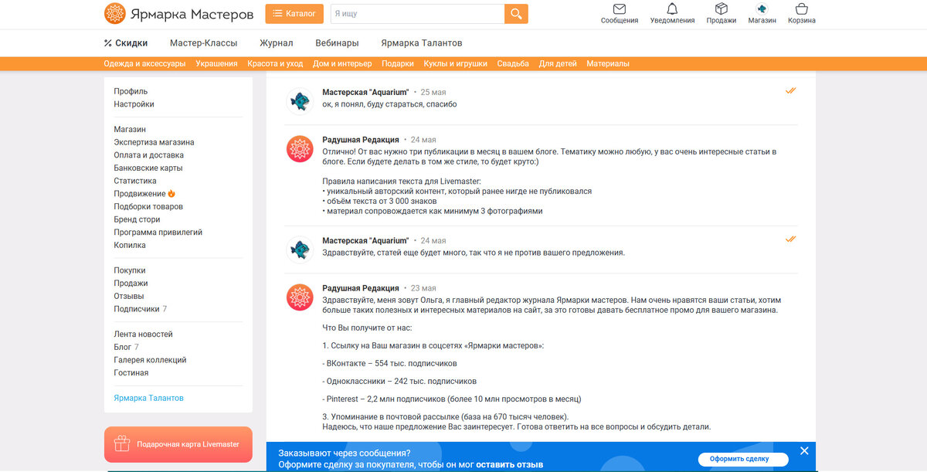The height and width of the screenshot is (472, 927).
Task: Open Галерея коллекций link
Action: 150,360
